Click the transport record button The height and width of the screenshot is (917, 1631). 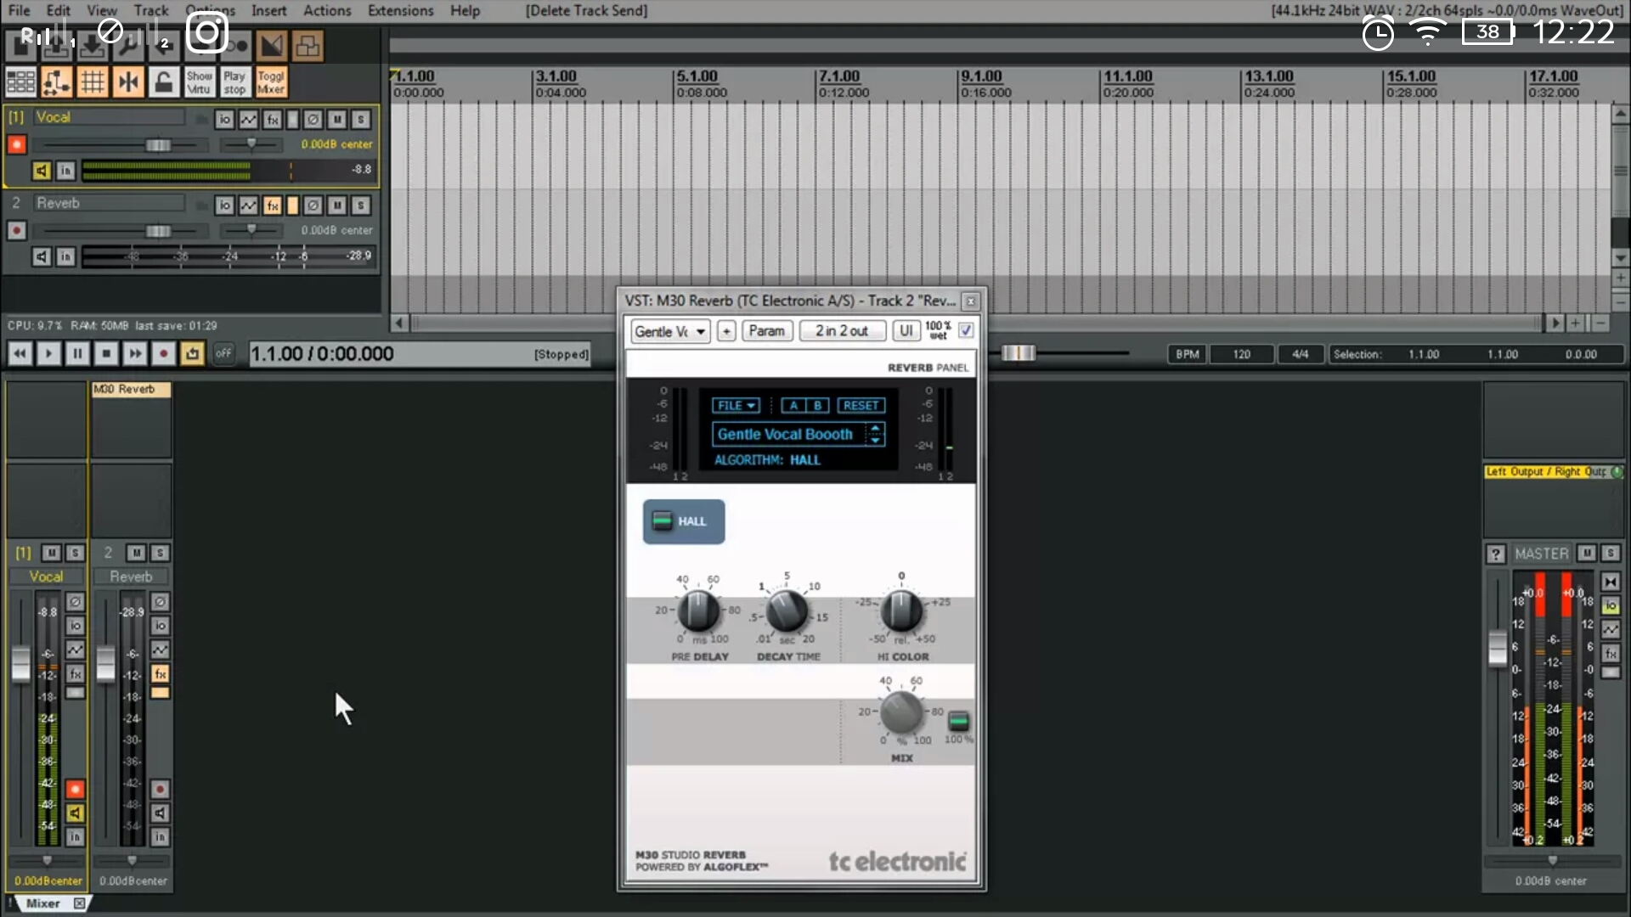point(163,354)
